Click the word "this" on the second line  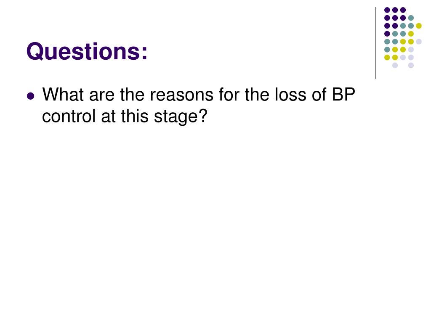click(135, 116)
